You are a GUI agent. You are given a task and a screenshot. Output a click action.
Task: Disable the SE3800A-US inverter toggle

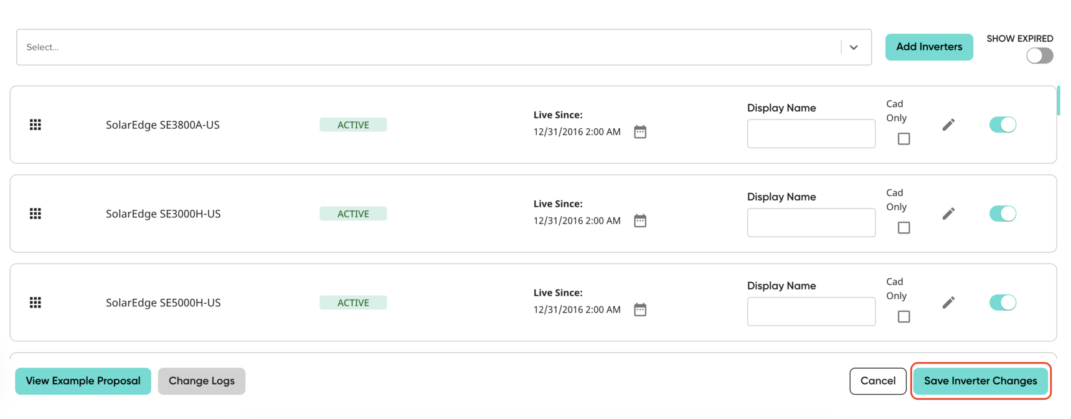coord(1003,125)
